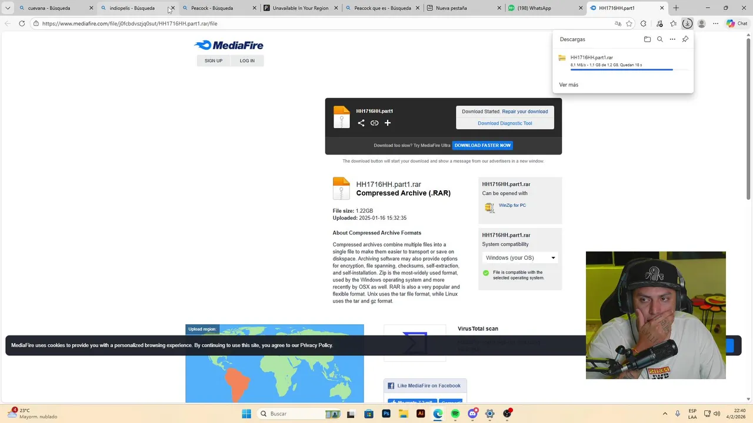The image size is (753, 423).
Task: Click the LOG IN button
Action: [x=247, y=61]
